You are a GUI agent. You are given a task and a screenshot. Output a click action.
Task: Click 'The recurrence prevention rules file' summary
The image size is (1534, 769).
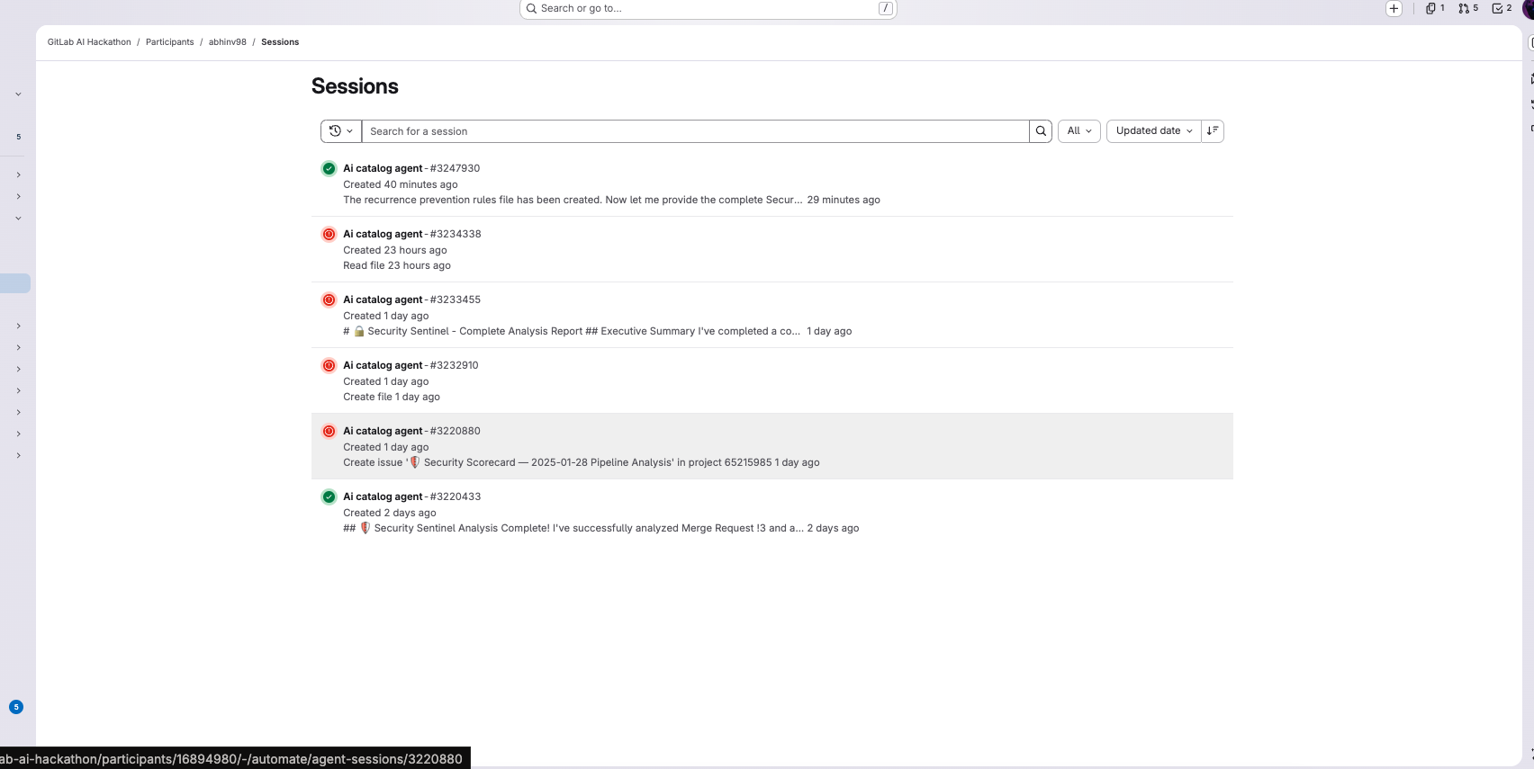pos(572,200)
